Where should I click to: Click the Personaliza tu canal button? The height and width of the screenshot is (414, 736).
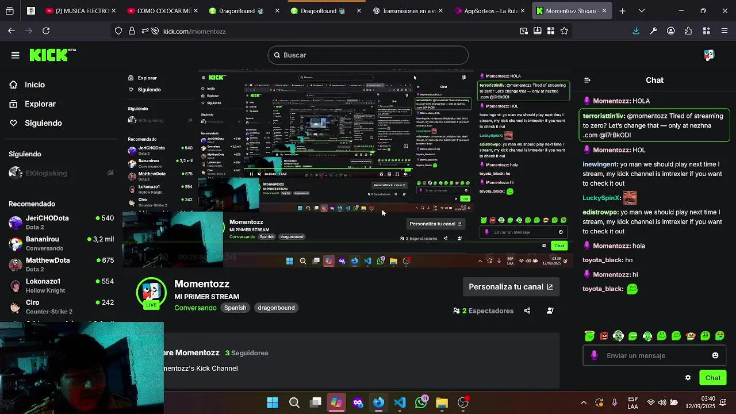tap(511, 287)
